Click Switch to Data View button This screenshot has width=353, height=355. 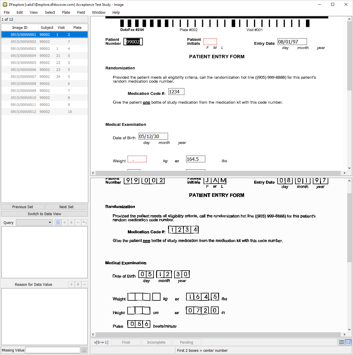44,214
